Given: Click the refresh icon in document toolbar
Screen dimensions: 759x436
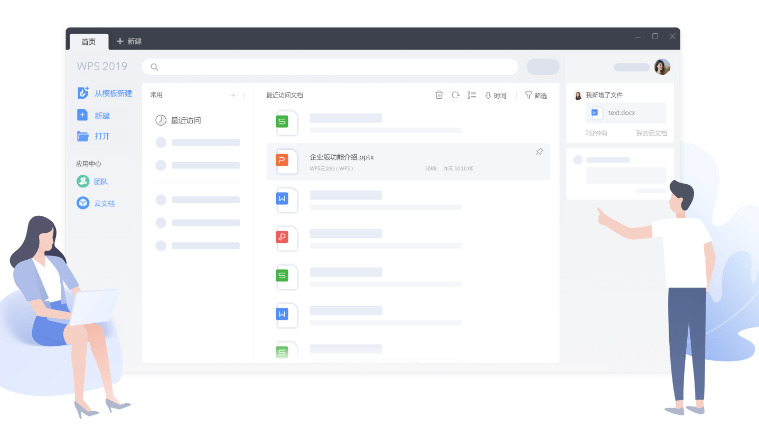Looking at the screenshot, I should coord(455,95).
